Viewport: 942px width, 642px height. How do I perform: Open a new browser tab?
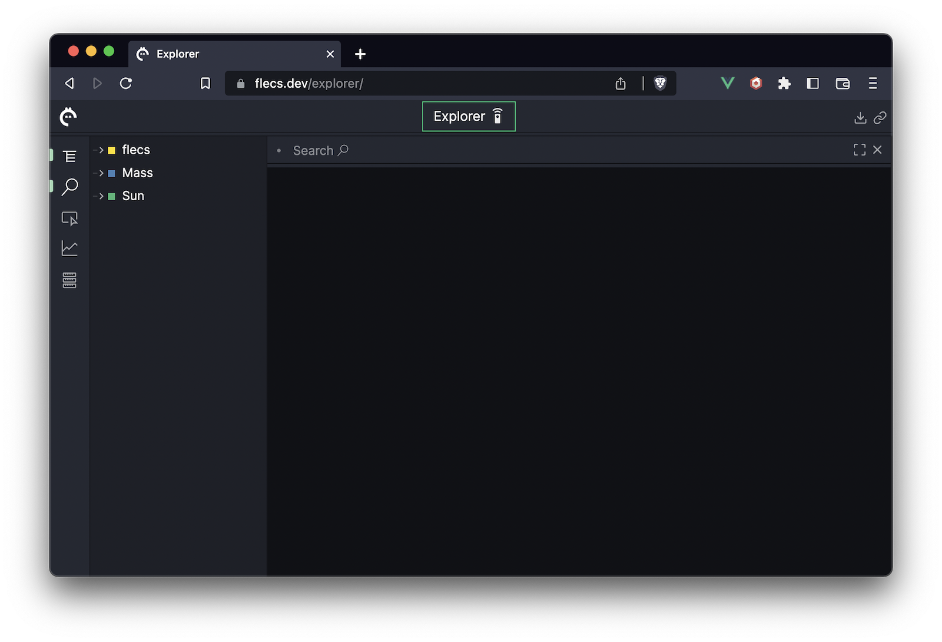(x=360, y=54)
